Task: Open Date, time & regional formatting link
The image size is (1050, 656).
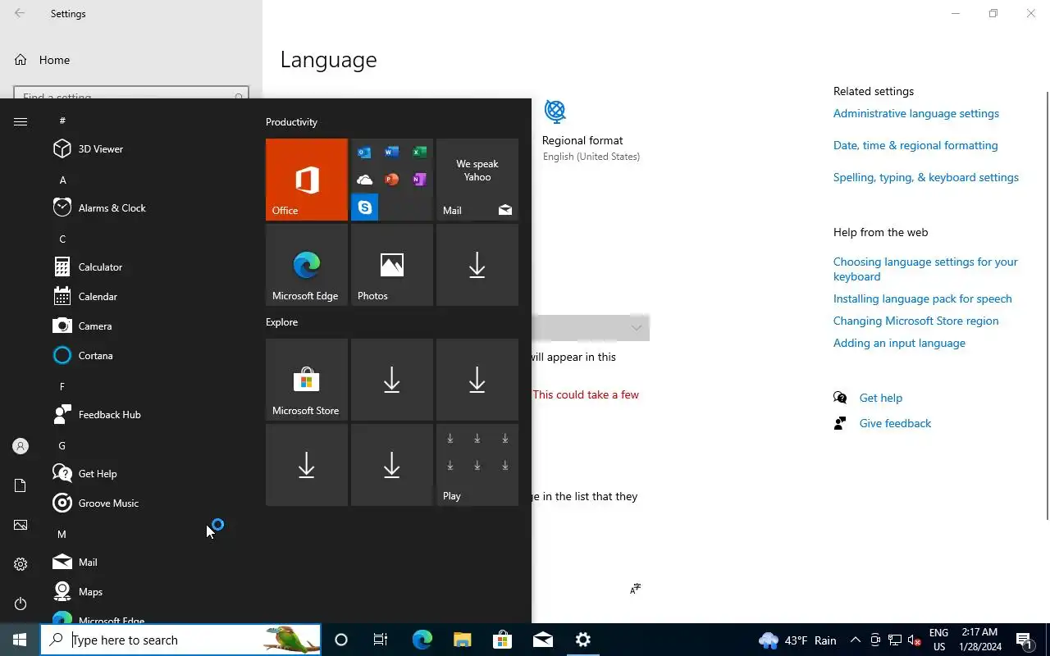Action: coord(915,145)
